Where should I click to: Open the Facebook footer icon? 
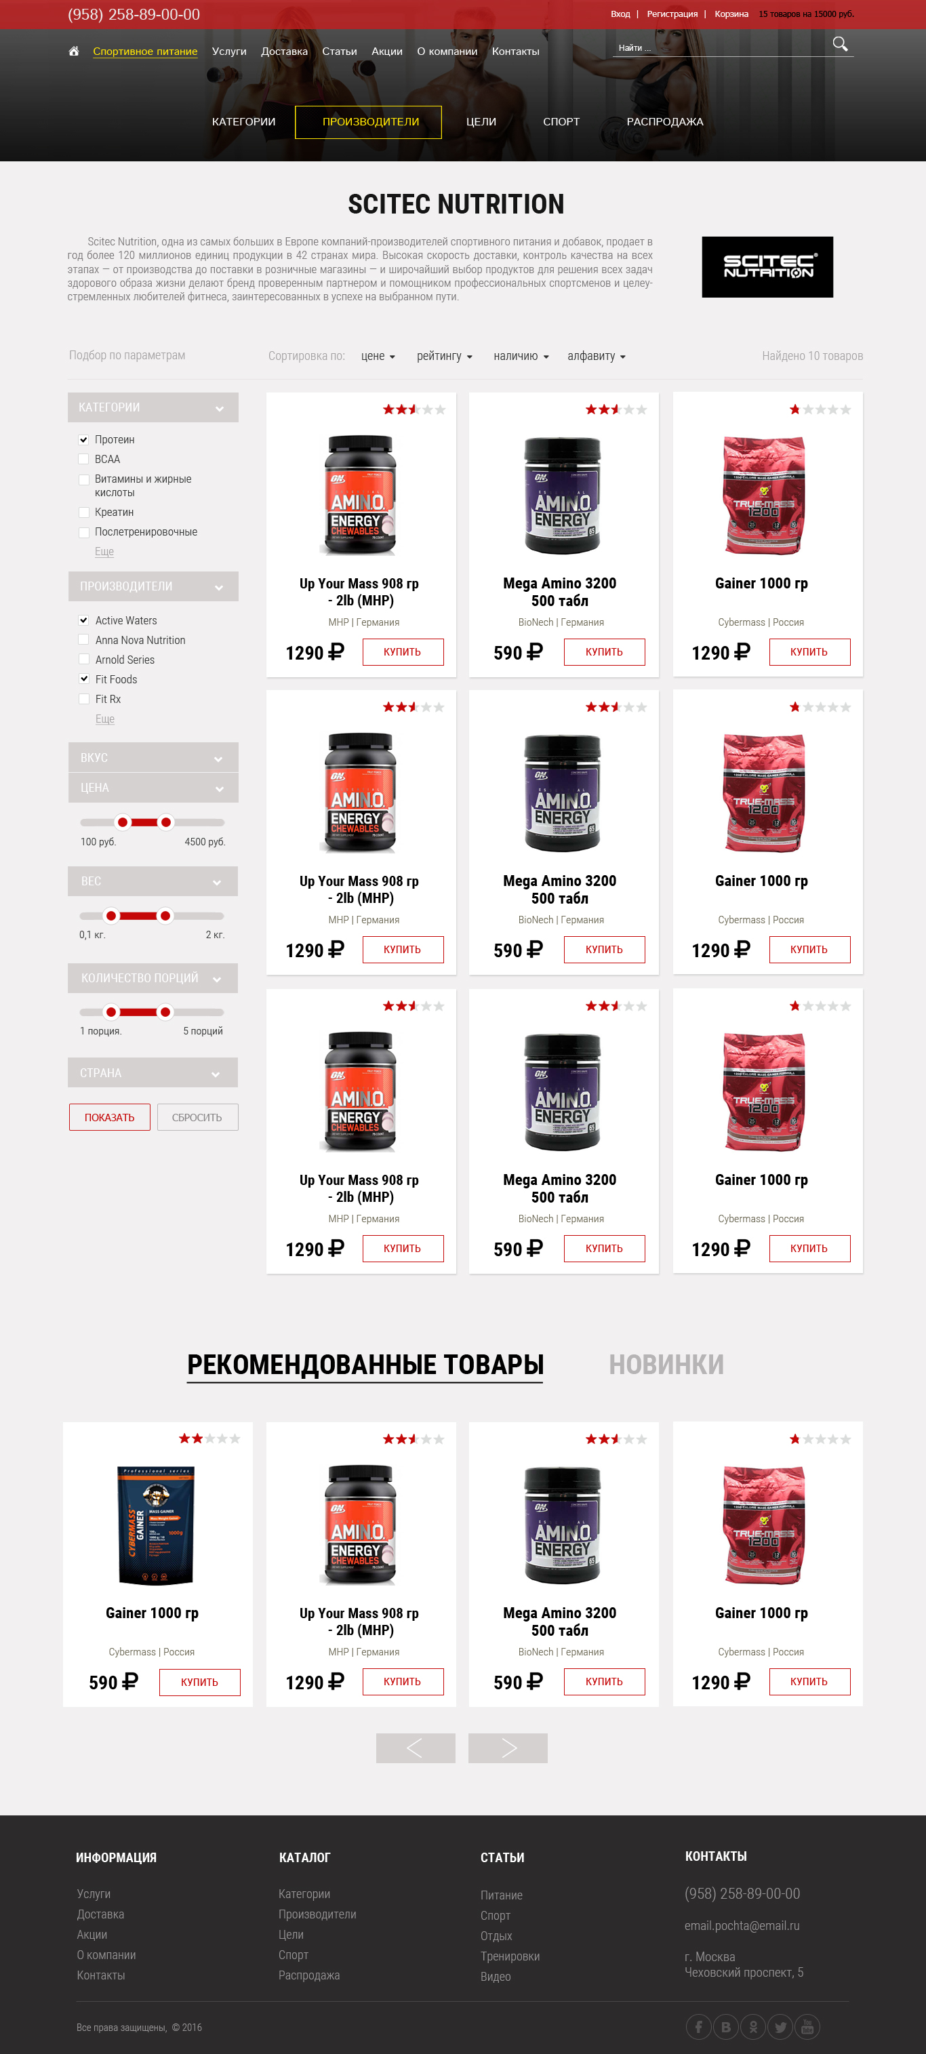(699, 2026)
